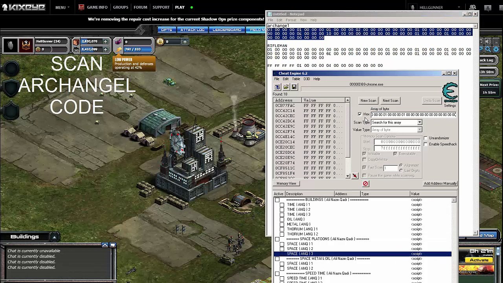This screenshot has width=503, height=283.
Task: Click the save floppy disk icon in Cheat Engine
Action: point(294,87)
